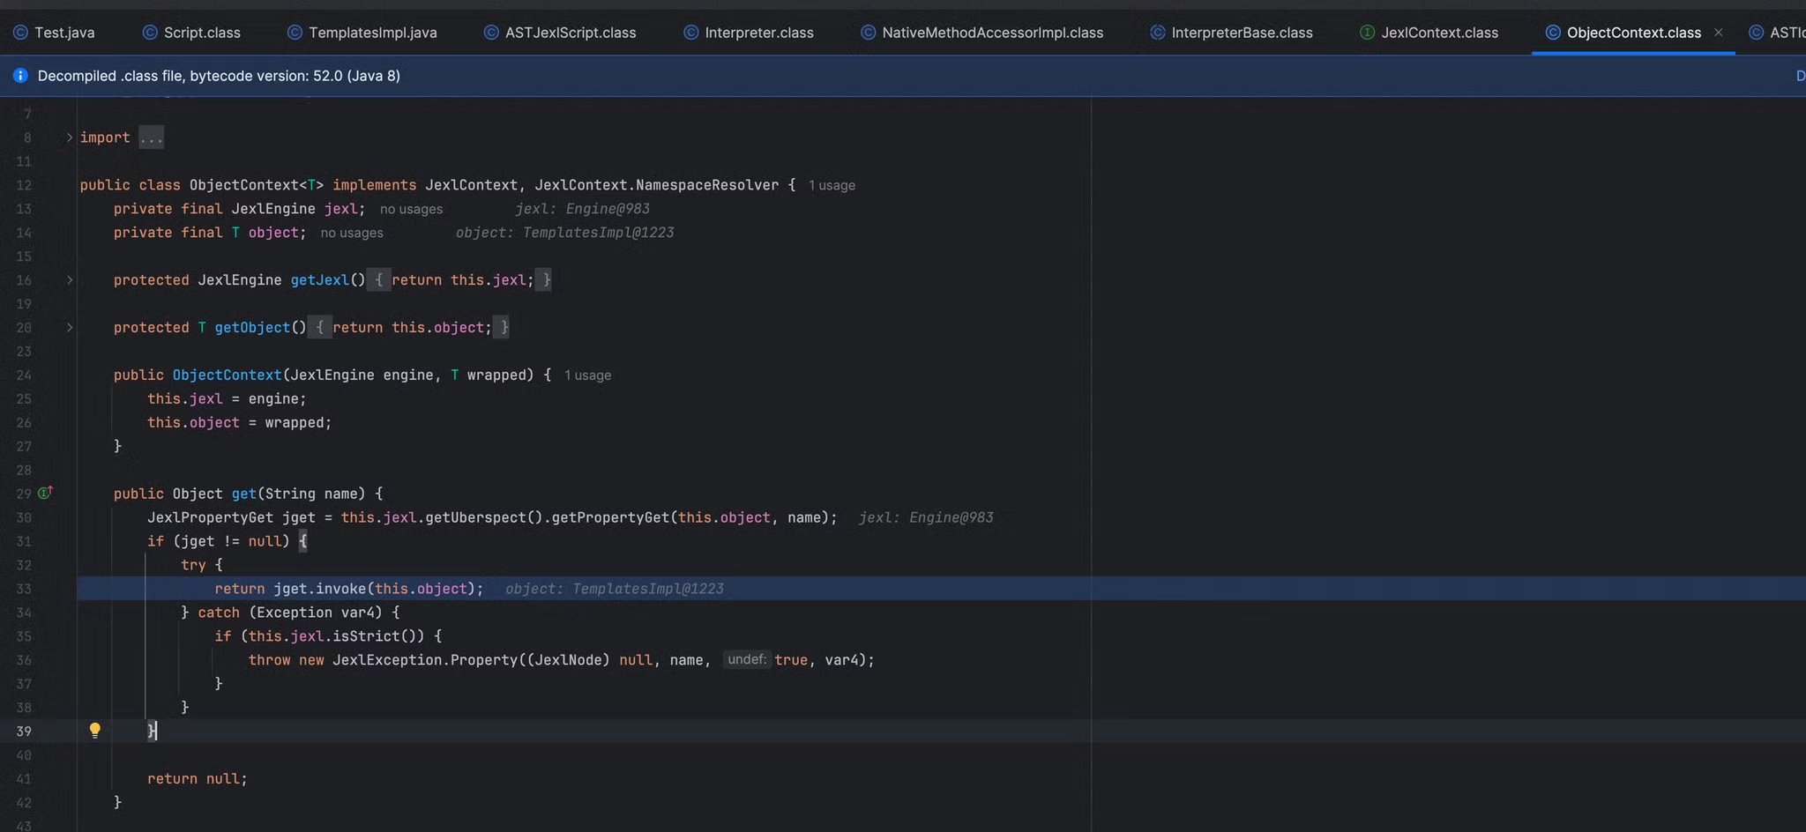Switch to the TemplatesImpl.java tab
The image size is (1806, 832).
[372, 33]
